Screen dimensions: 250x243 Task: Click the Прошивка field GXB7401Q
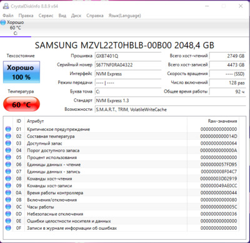[x=128, y=56]
